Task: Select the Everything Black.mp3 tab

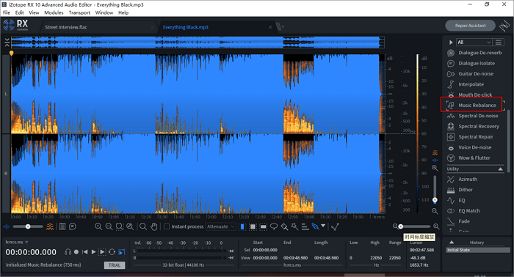Action: (x=186, y=27)
